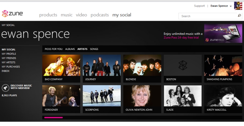The width and height of the screenshot is (244, 126).
Task: Click the Zune logo
Action: (x=12, y=14)
